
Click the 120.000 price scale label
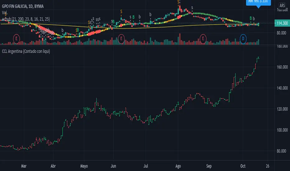[282, 109]
